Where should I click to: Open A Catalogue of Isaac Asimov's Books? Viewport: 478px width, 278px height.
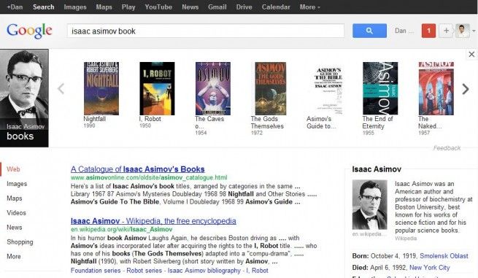tap(137, 169)
